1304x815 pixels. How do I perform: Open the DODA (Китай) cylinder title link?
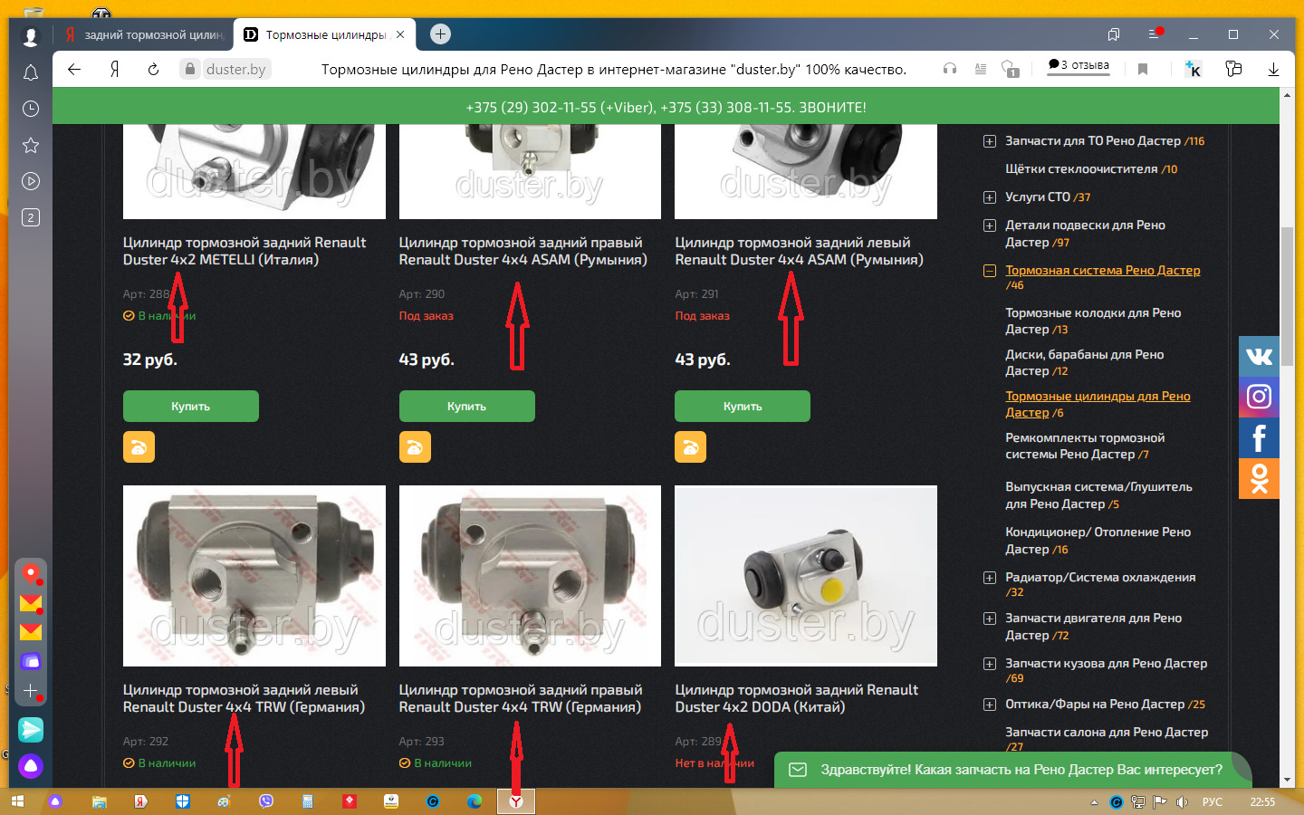797,698
